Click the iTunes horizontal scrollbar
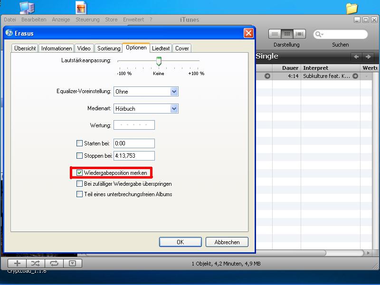Image resolution: width=380 pixels, height=285 pixels. click(x=206, y=253)
